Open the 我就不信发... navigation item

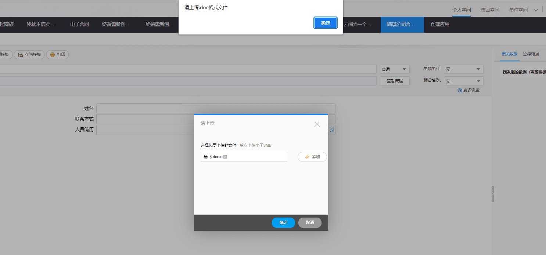[40, 25]
